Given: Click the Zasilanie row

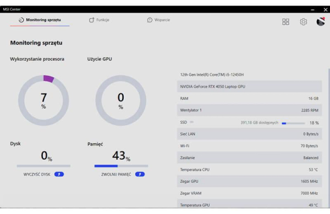Looking at the screenshot, I should click(249, 157).
